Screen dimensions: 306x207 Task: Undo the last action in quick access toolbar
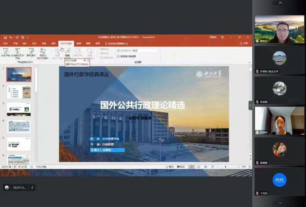11,37
